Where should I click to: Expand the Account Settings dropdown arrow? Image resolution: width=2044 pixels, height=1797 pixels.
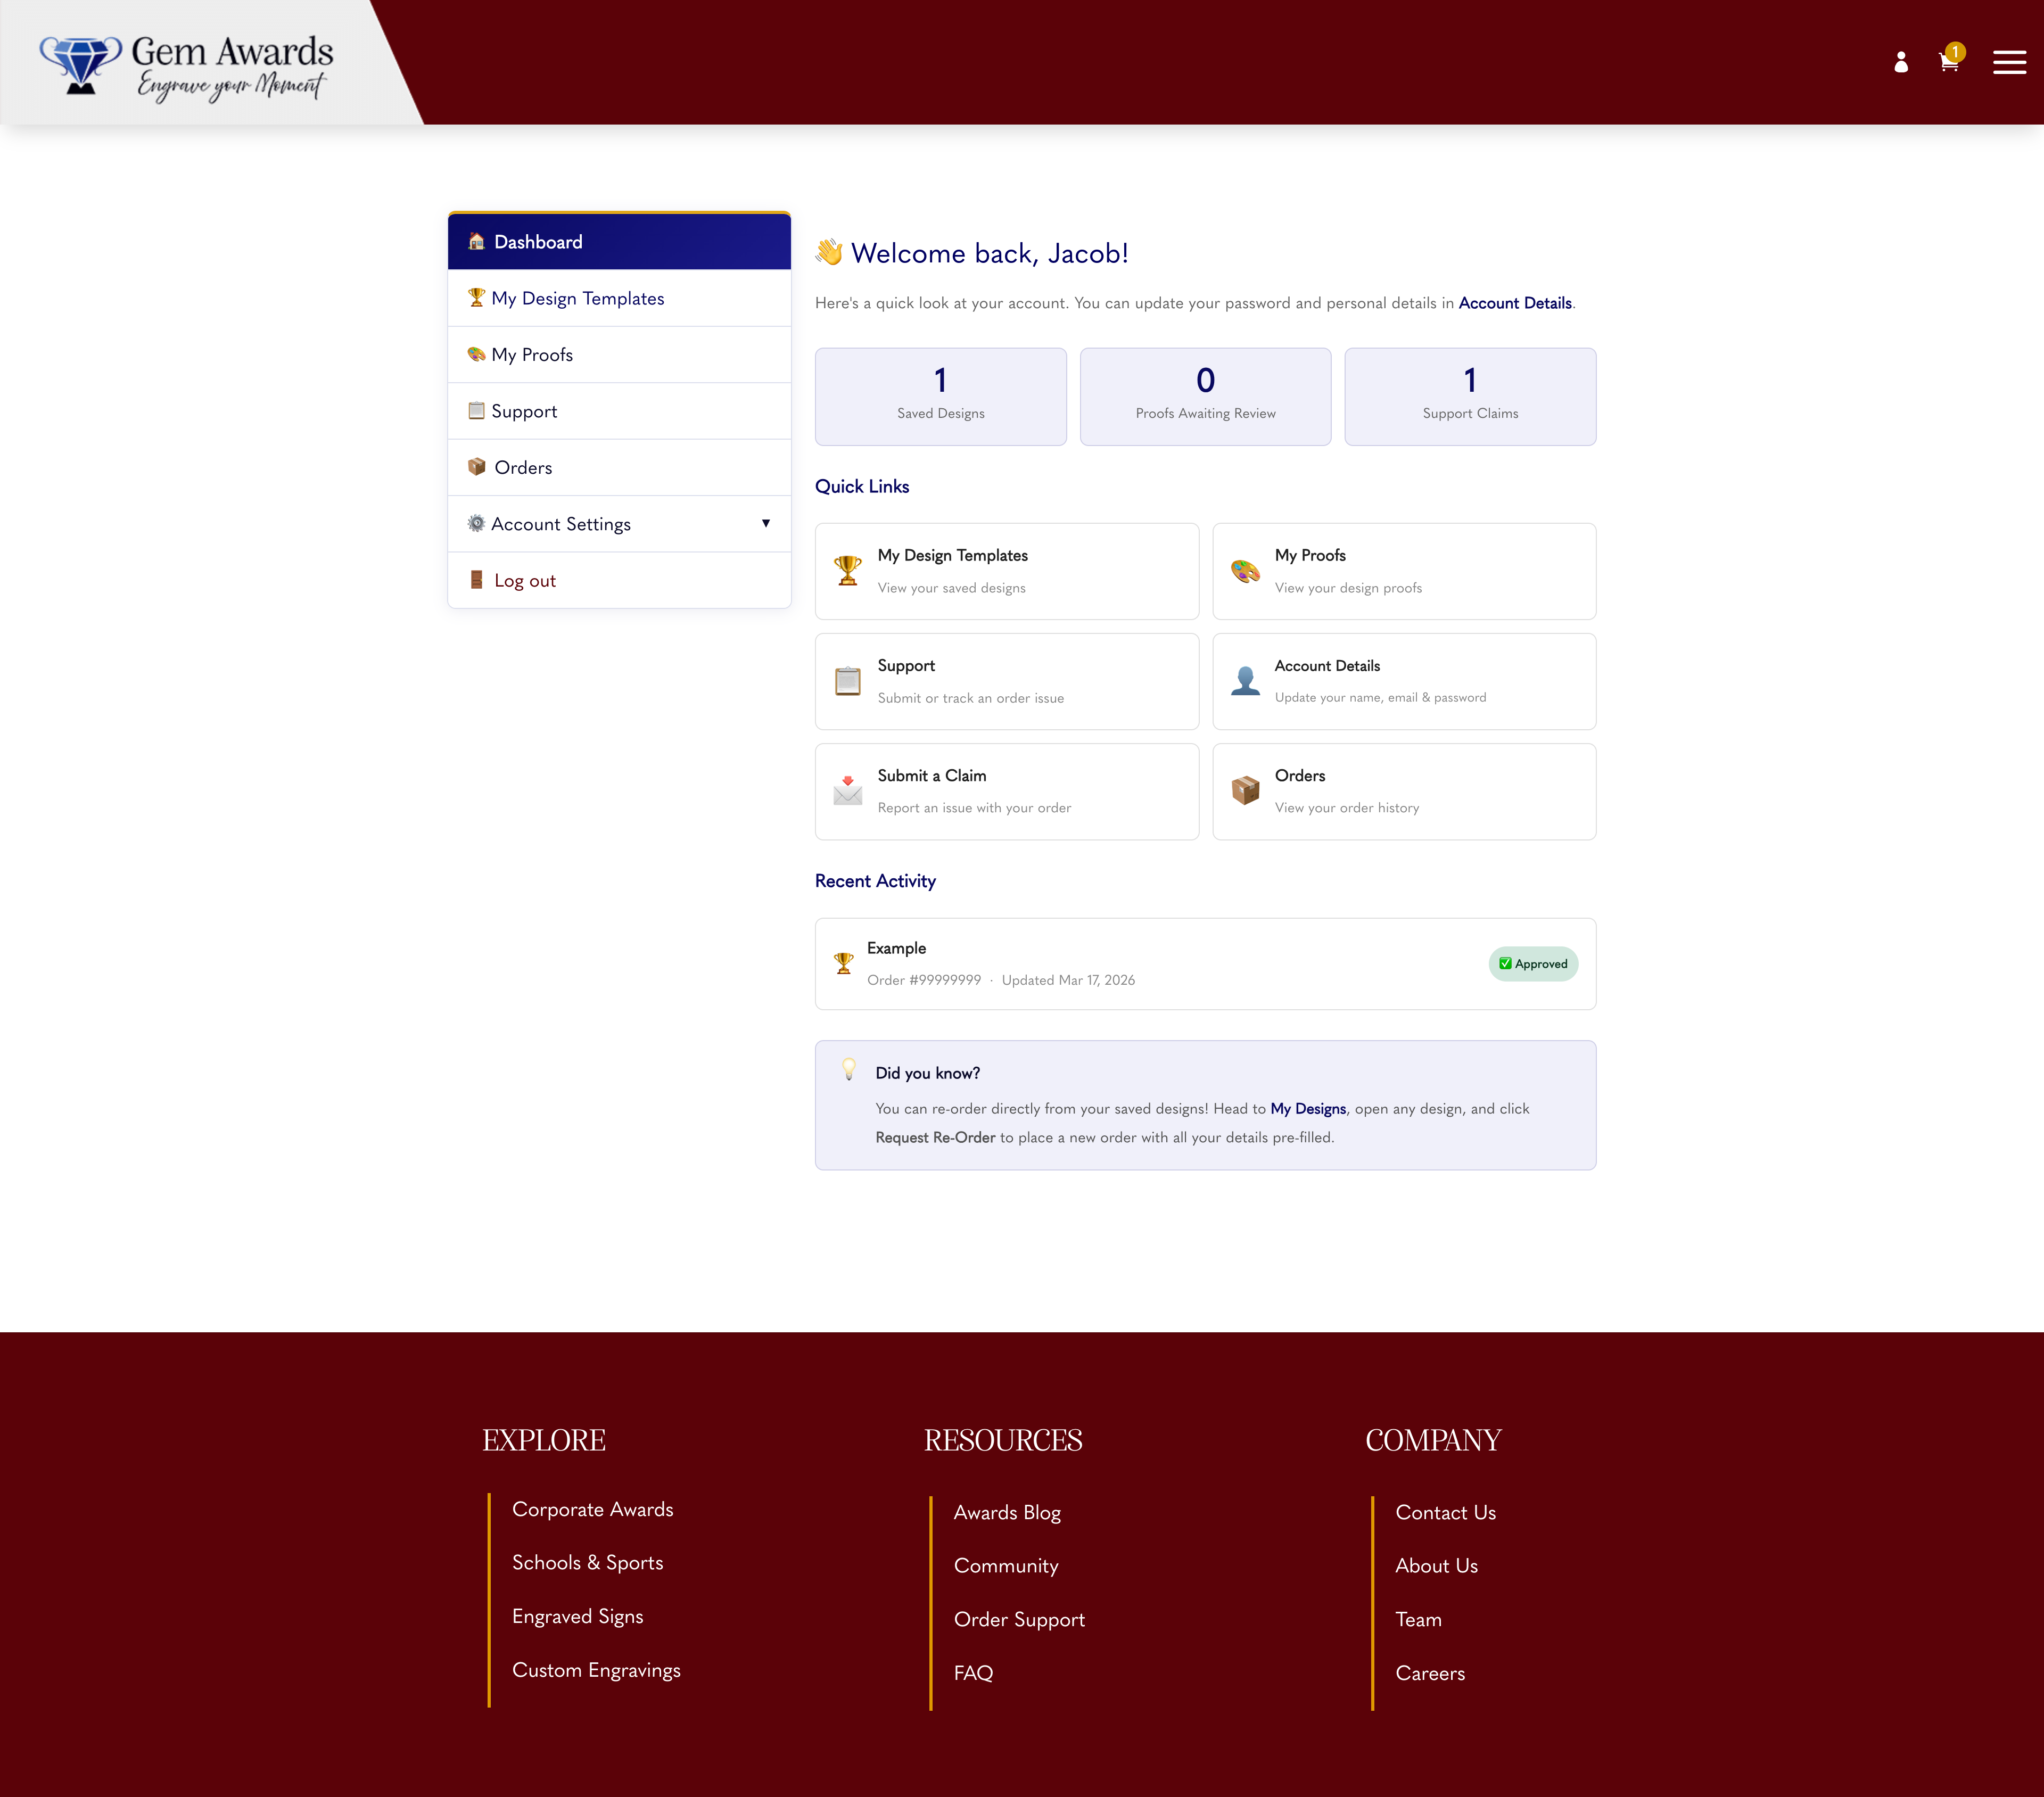[766, 523]
